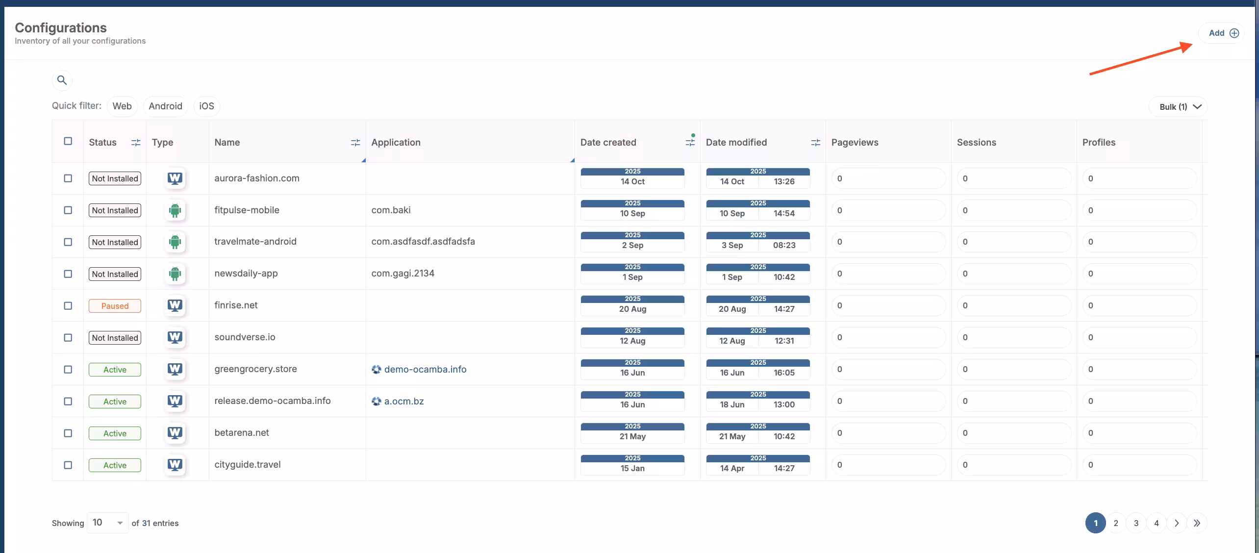Click Android type icon for fitpulse-mobile
Screen dimensions: 1259x553
coord(175,210)
